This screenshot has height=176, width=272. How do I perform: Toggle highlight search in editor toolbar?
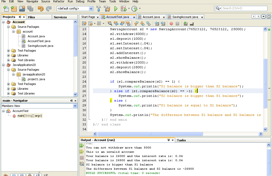tap(128, 24)
